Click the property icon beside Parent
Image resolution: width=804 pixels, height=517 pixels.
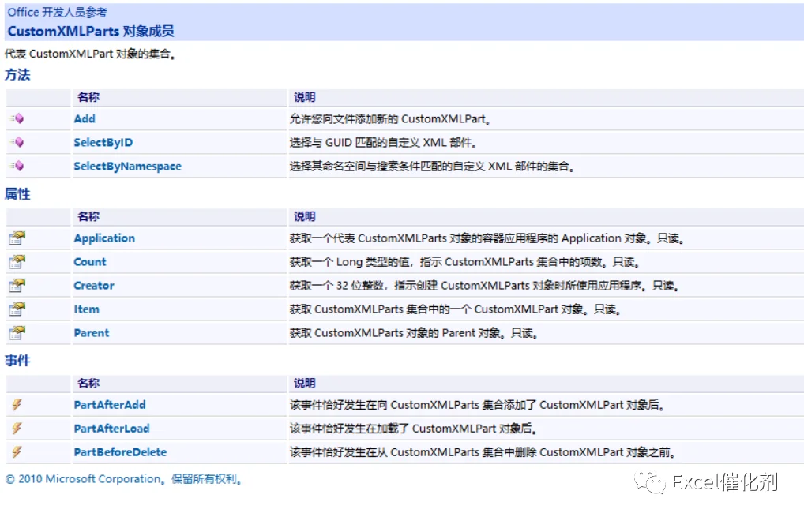pos(17,332)
